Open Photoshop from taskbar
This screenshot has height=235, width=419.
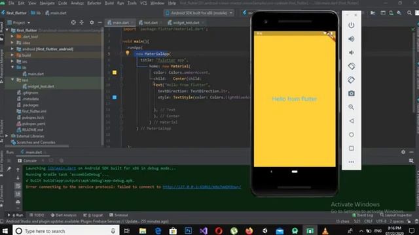point(188,230)
